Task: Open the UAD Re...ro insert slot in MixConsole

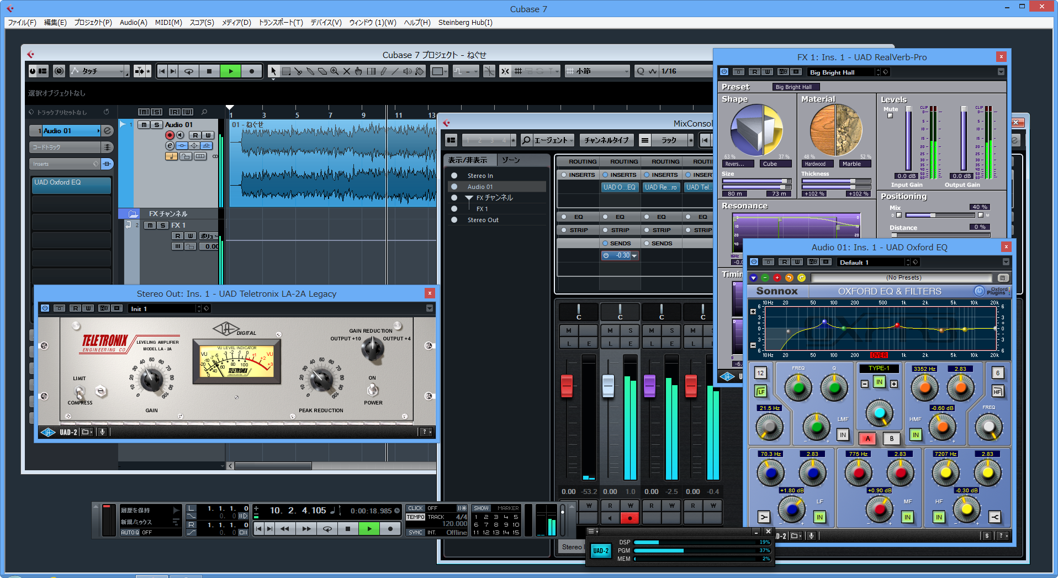Action: [x=660, y=187]
